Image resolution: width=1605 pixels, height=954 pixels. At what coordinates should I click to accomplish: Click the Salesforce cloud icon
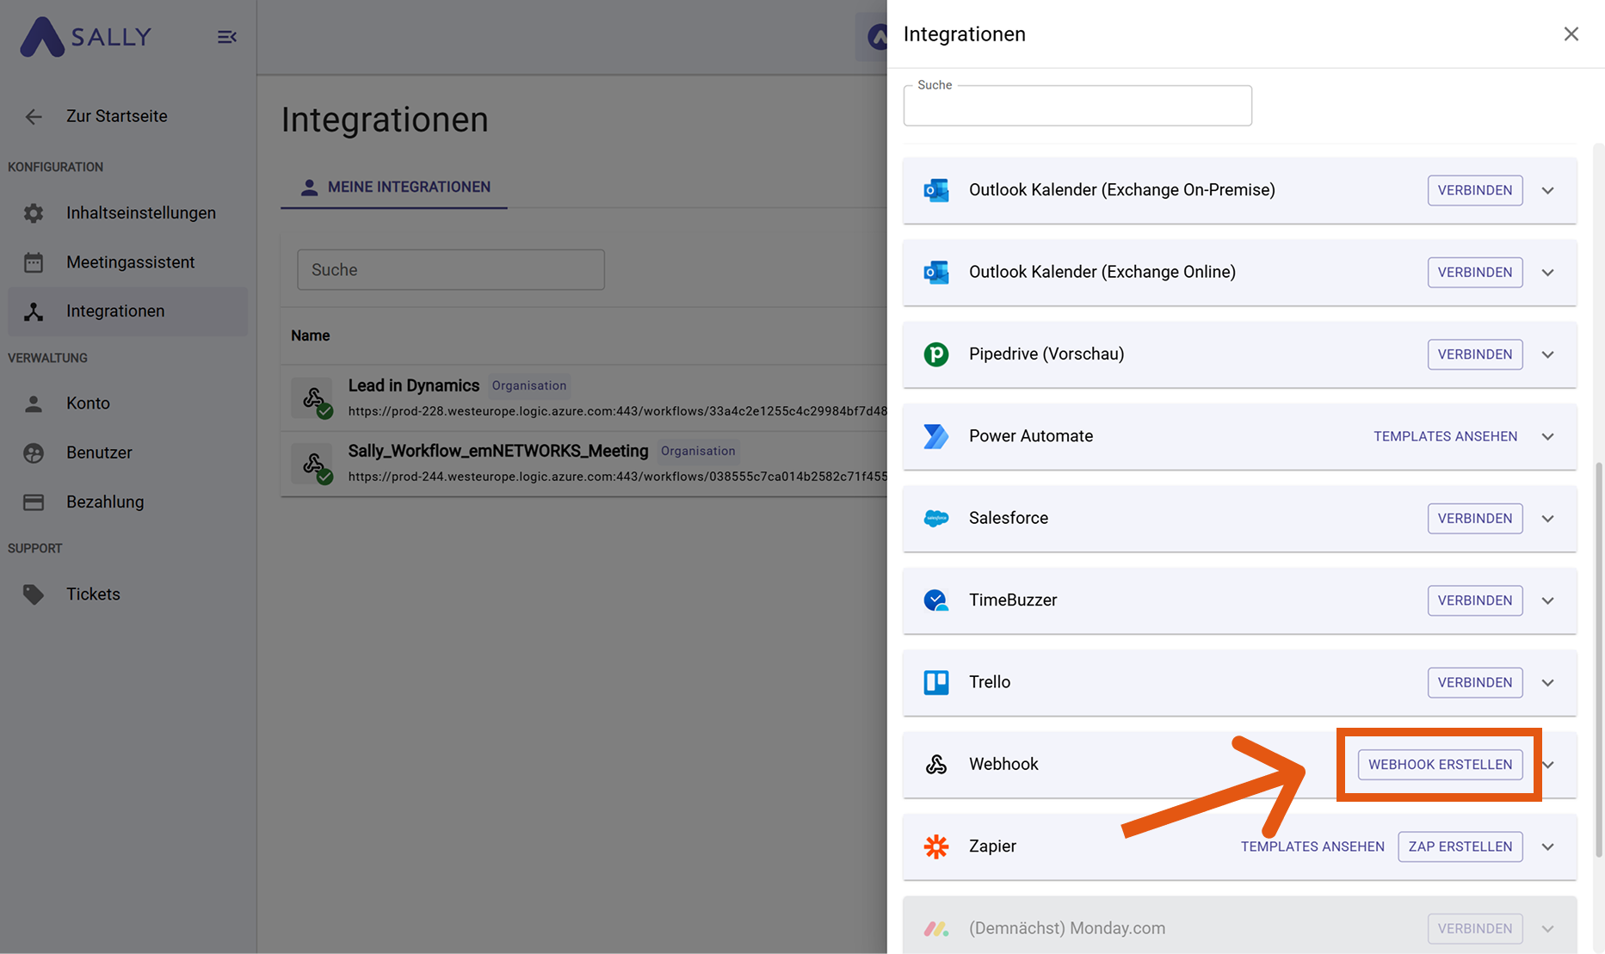pos(936,519)
